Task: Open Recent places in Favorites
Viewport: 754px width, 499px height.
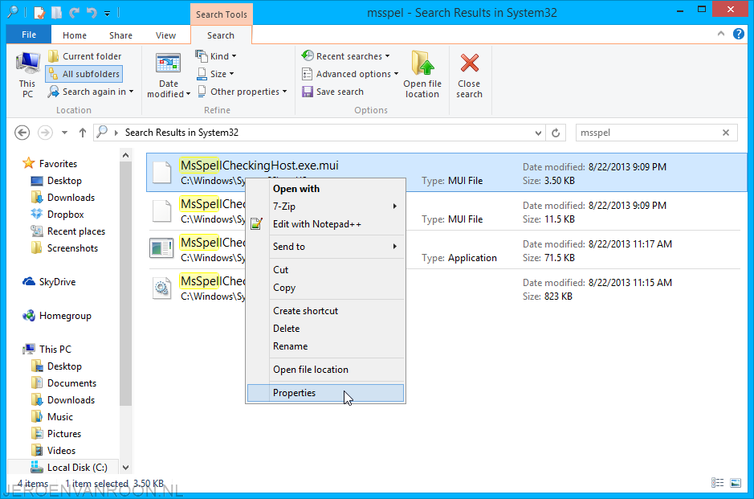Action: coord(67,231)
